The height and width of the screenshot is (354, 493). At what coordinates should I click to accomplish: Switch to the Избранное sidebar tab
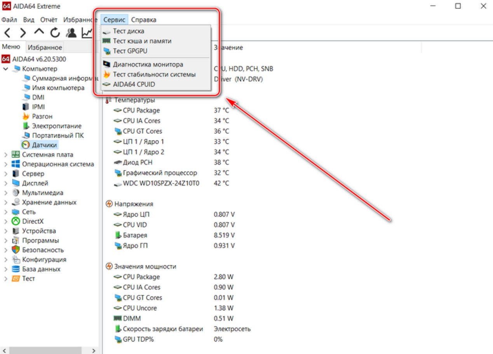coord(45,47)
